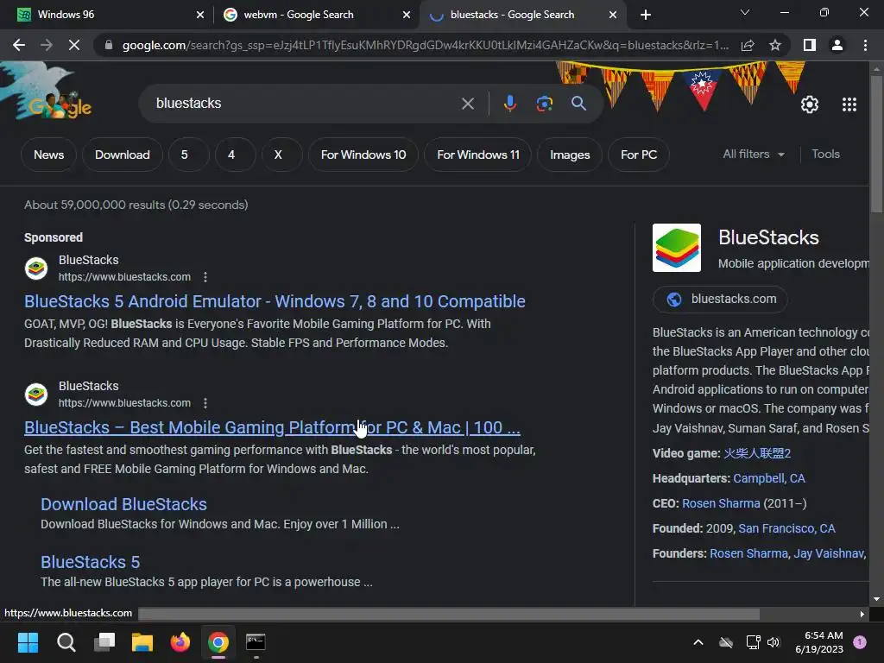The width and height of the screenshot is (884, 663).
Task: Expand the All filters dropdown
Action: [754, 154]
